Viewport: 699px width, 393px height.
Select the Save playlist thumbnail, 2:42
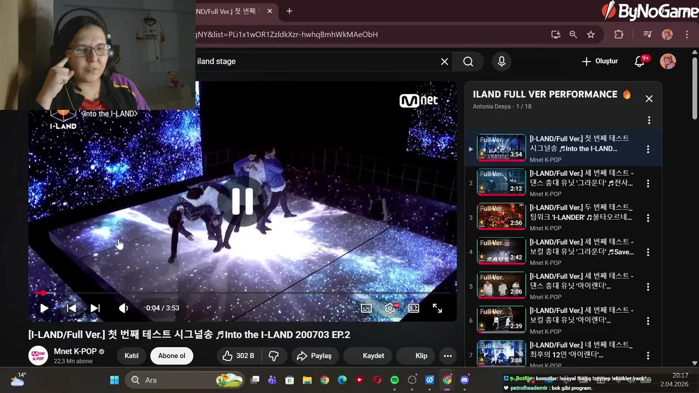pyautogui.click(x=501, y=251)
